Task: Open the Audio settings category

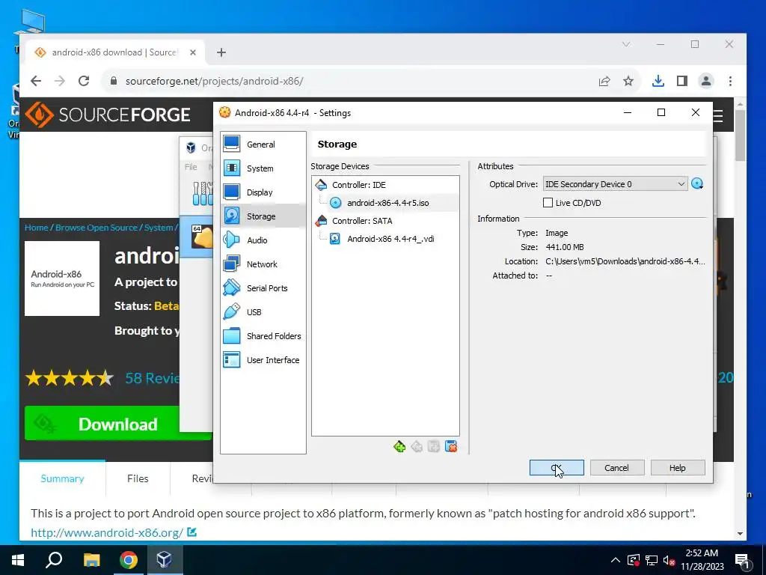Action: (263, 240)
